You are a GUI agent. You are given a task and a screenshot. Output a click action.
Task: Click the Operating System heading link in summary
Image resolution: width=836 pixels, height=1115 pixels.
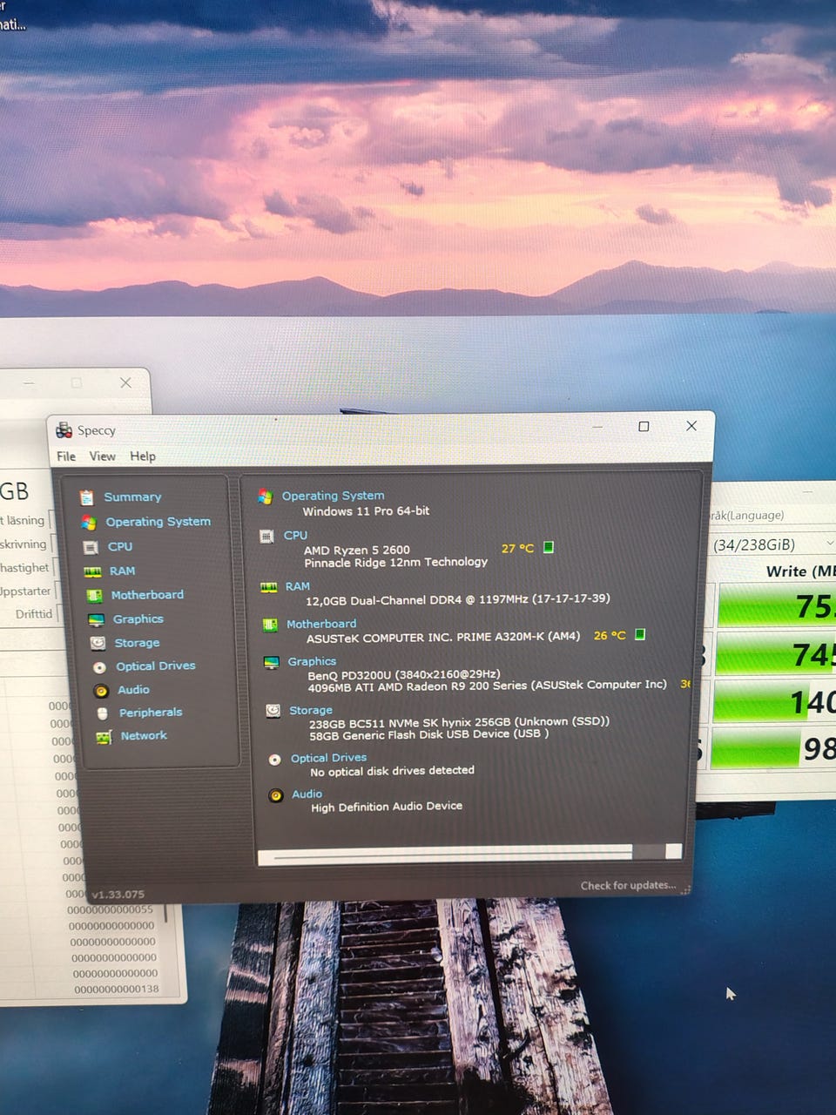(x=333, y=496)
